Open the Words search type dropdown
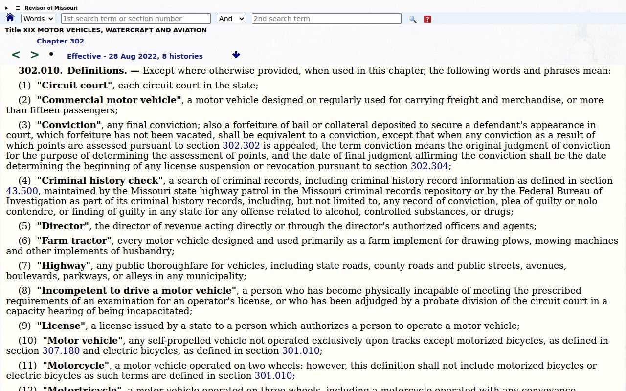 pos(38,19)
